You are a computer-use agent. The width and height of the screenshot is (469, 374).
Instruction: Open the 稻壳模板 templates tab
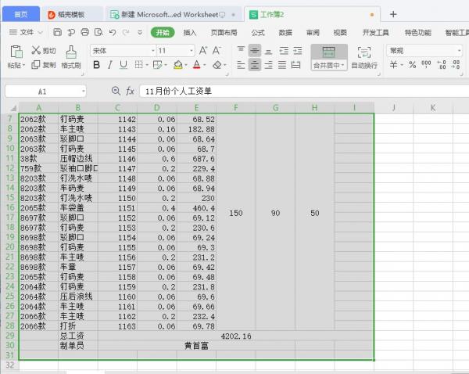point(71,14)
